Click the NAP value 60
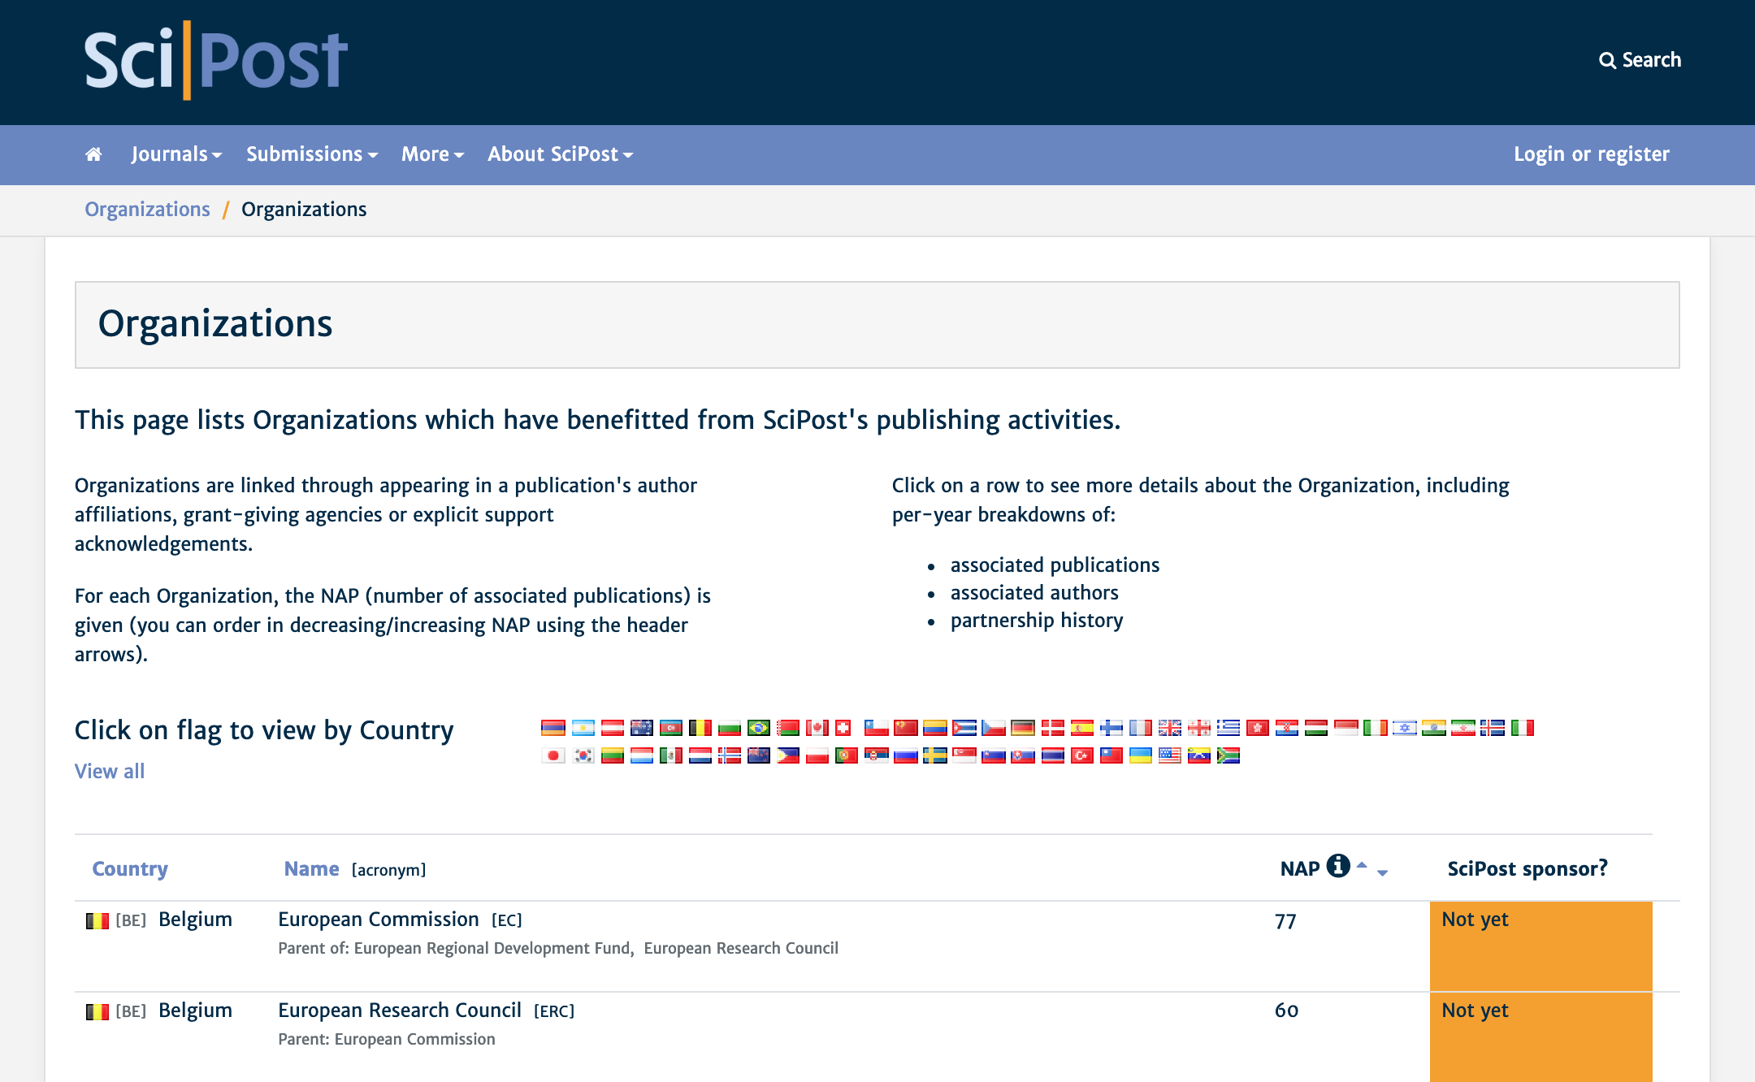The height and width of the screenshot is (1082, 1755). coord(1286,1011)
